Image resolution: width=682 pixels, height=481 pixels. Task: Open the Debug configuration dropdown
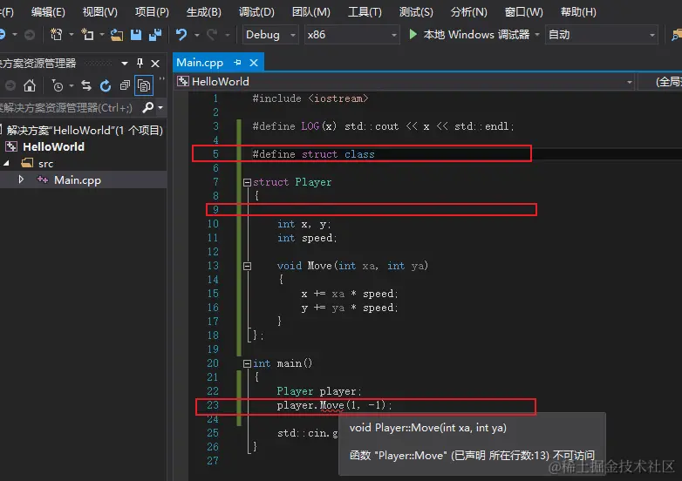293,35
